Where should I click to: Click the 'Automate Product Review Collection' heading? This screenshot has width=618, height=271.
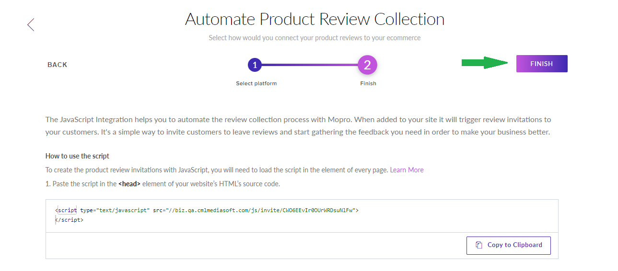click(x=315, y=19)
